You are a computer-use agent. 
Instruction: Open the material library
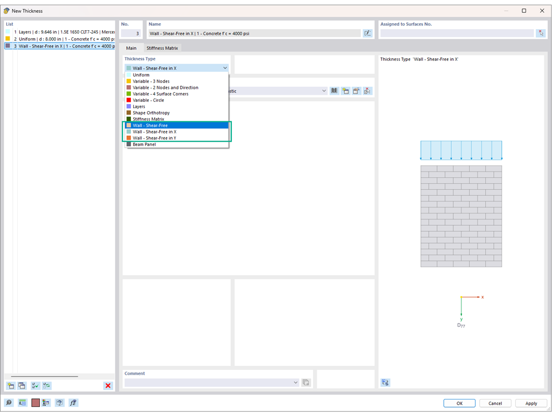[334, 91]
